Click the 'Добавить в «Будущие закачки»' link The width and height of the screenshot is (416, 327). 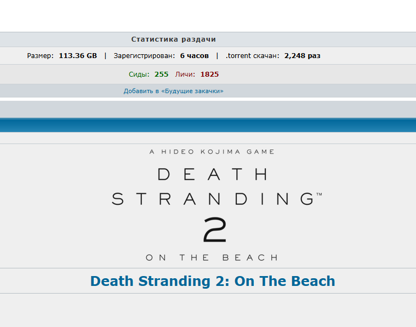pos(173,91)
